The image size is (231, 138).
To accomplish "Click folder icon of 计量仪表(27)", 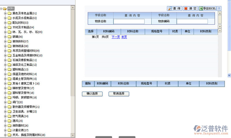I will (10, 130).
